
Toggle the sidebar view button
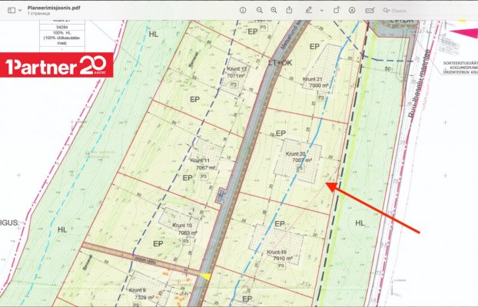10,11
